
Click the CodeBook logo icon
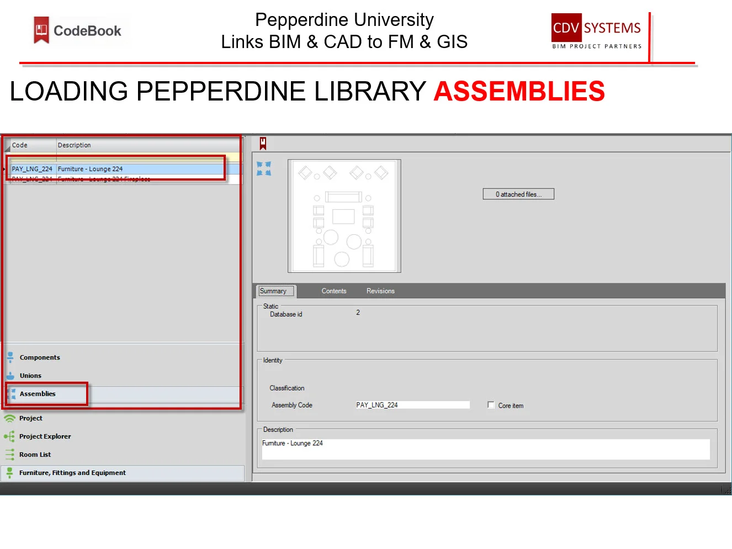[41, 30]
